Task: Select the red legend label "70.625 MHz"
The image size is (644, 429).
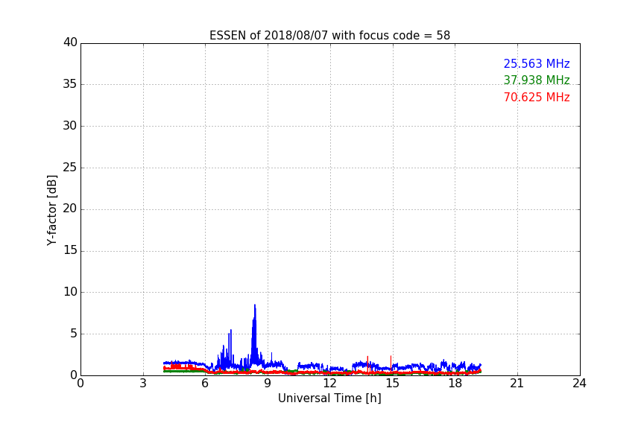Action: [537, 98]
